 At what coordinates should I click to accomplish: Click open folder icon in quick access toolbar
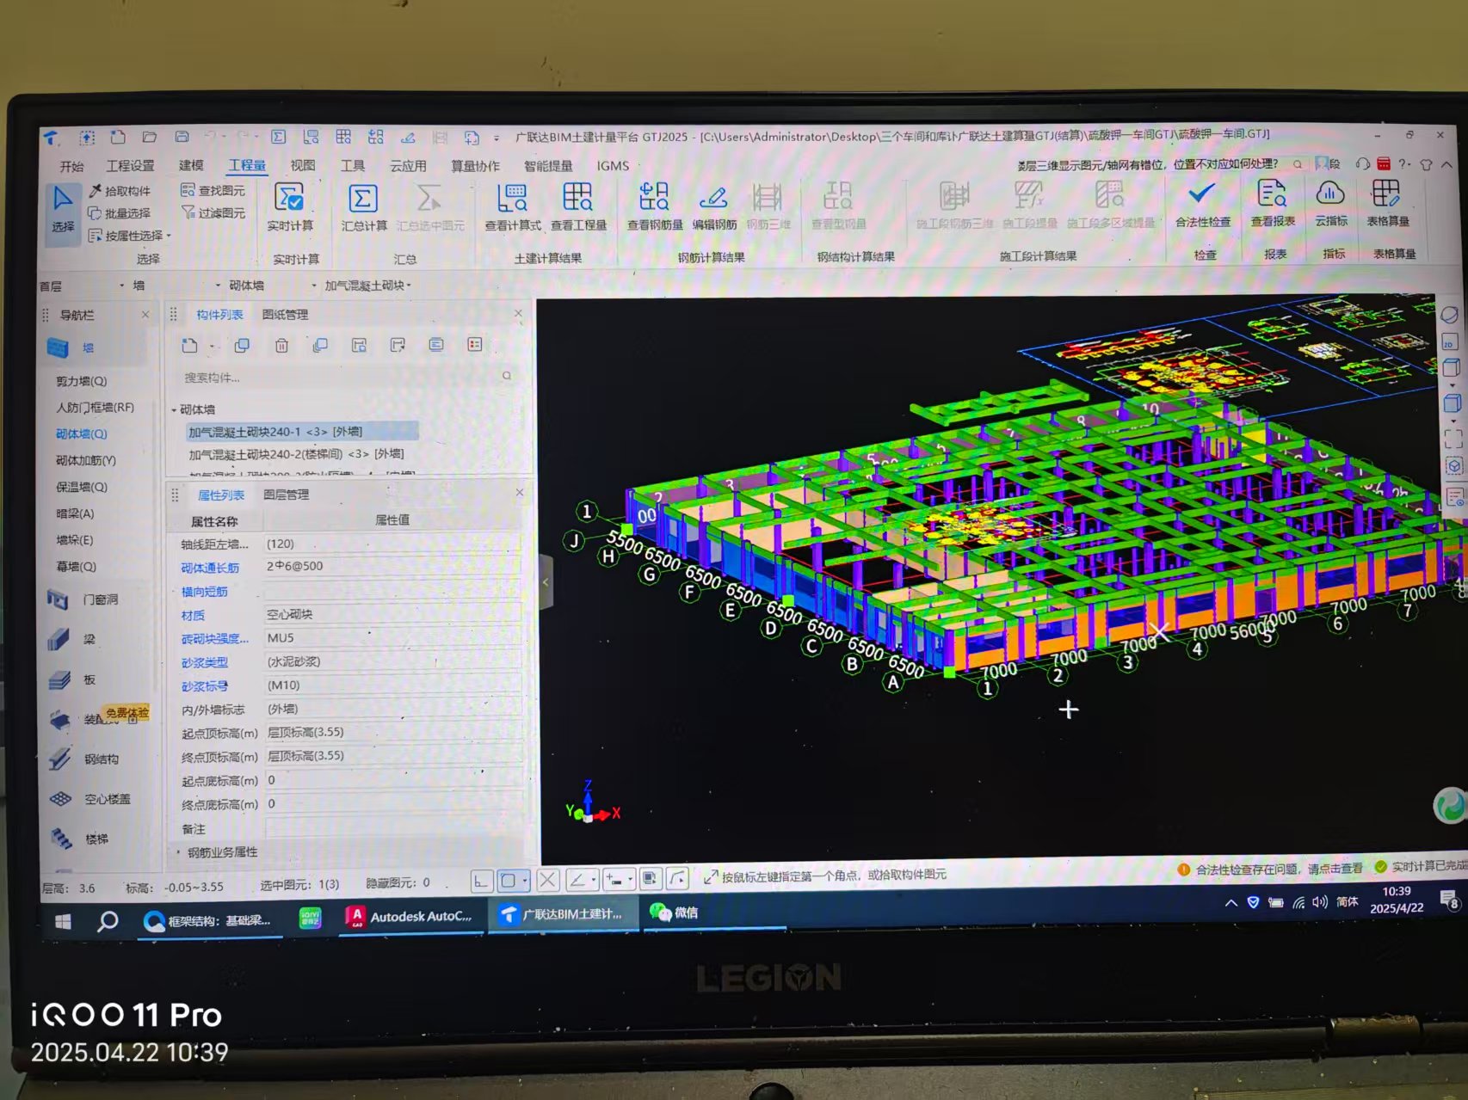pos(149,137)
